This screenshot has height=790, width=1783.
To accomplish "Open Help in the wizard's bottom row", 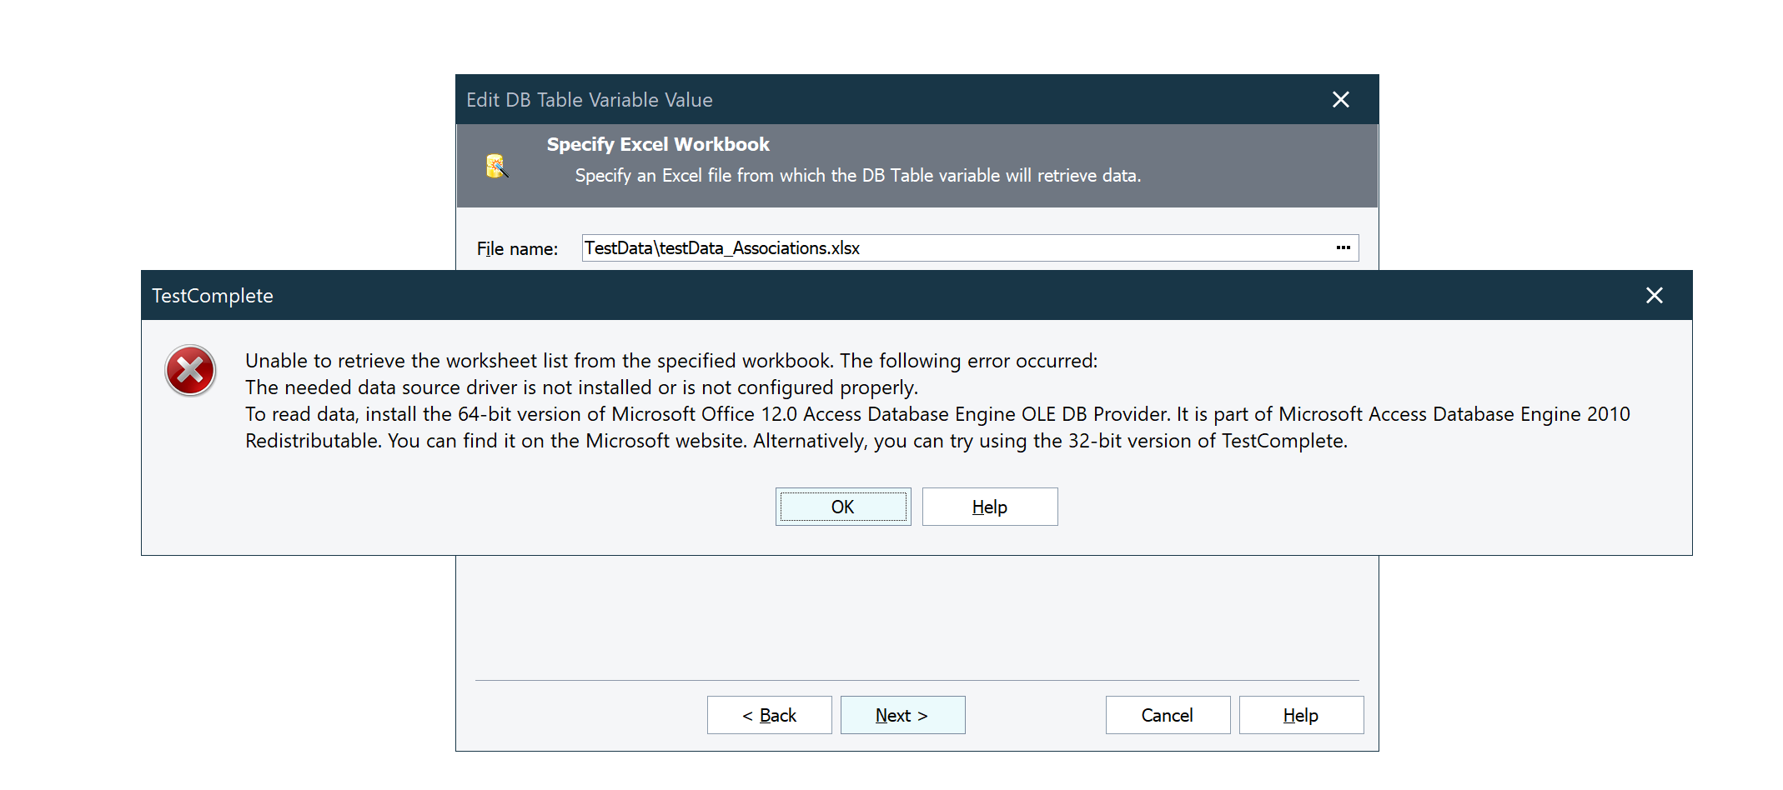I will click(1300, 715).
